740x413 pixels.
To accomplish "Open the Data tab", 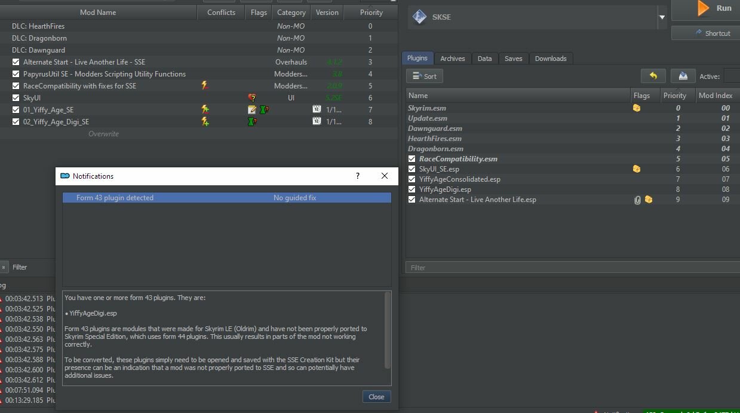I will tap(485, 59).
